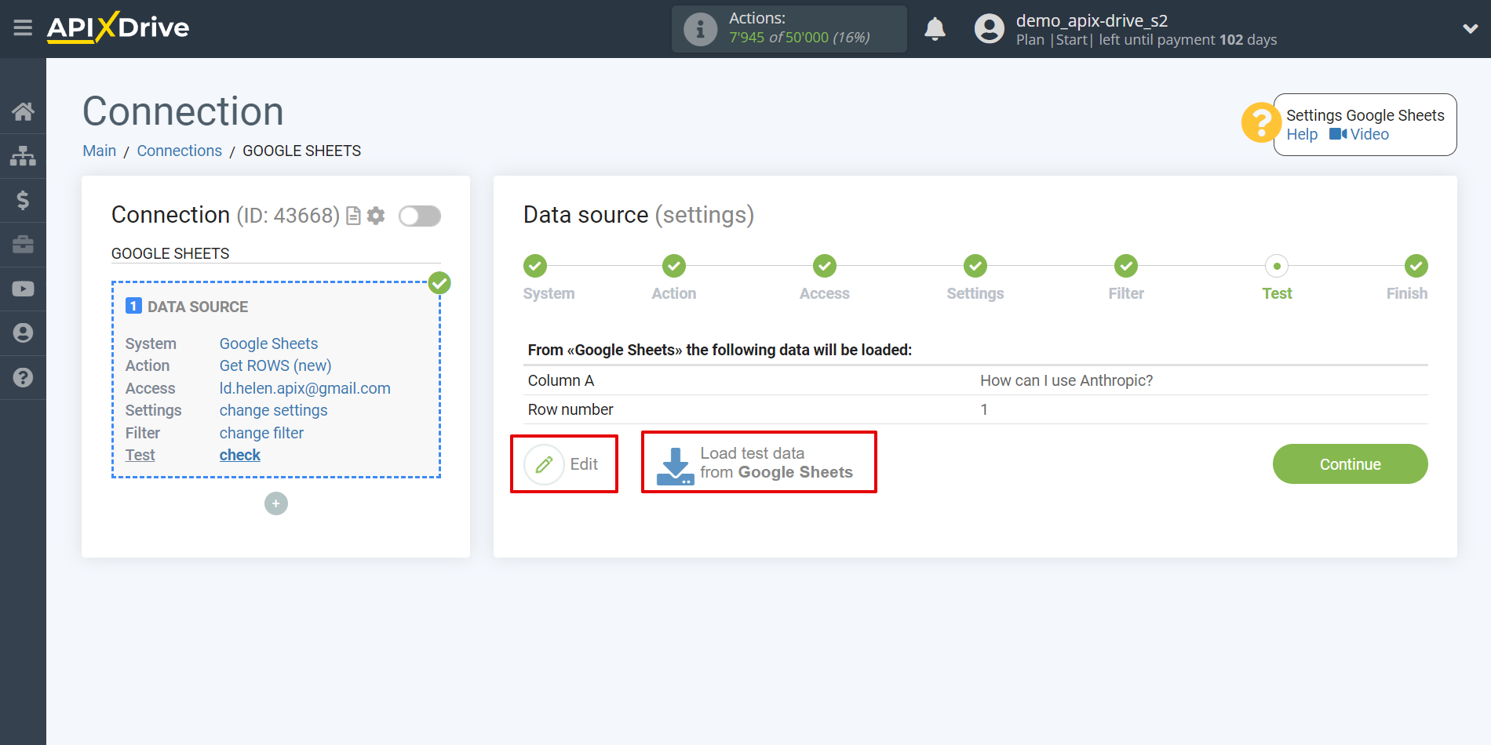Image resolution: width=1491 pixels, height=745 pixels.
Task: Click the Google Sheets system link
Action: coord(268,343)
